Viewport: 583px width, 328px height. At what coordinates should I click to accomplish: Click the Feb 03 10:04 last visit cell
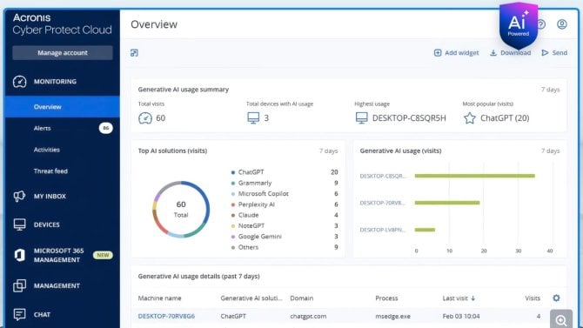pyautogui.click(x=461, y=316)
